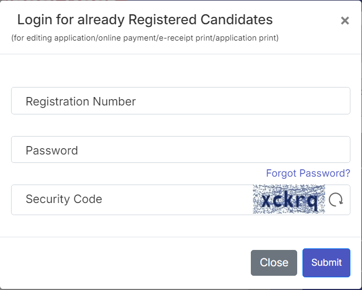Dismiss the login dialog with the X icon
362x290 pixels.
(x=345, y=21)
